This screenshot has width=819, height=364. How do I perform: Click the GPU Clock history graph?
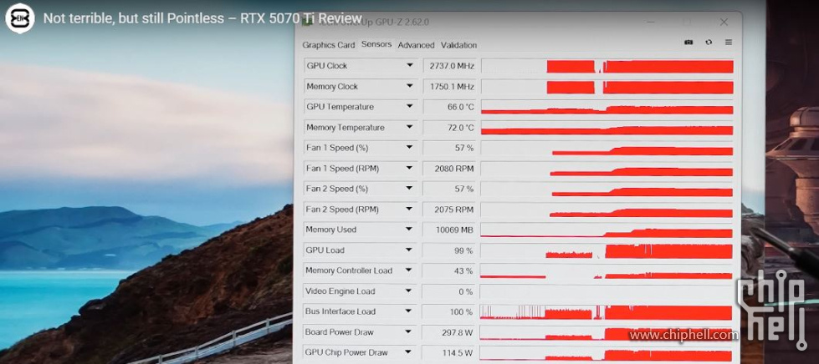[x=607, y=66]
